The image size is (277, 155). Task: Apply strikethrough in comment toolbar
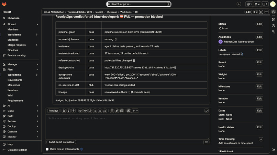74,111
